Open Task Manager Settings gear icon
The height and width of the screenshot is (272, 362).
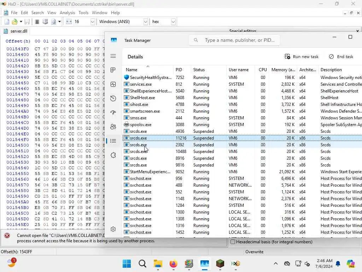[113, 229]
